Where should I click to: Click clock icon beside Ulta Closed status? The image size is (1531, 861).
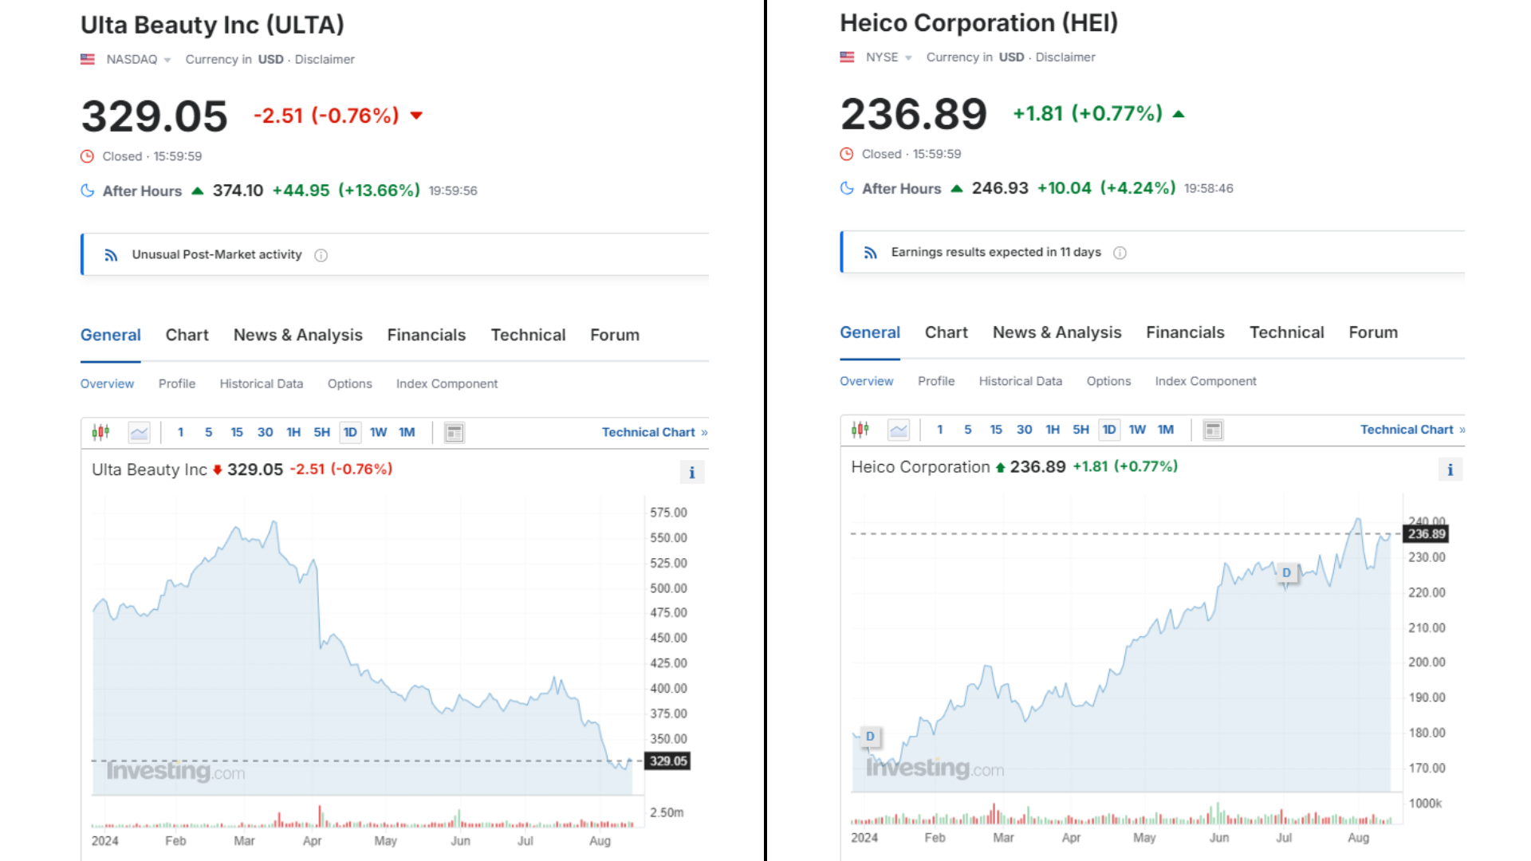click(87, 156)
